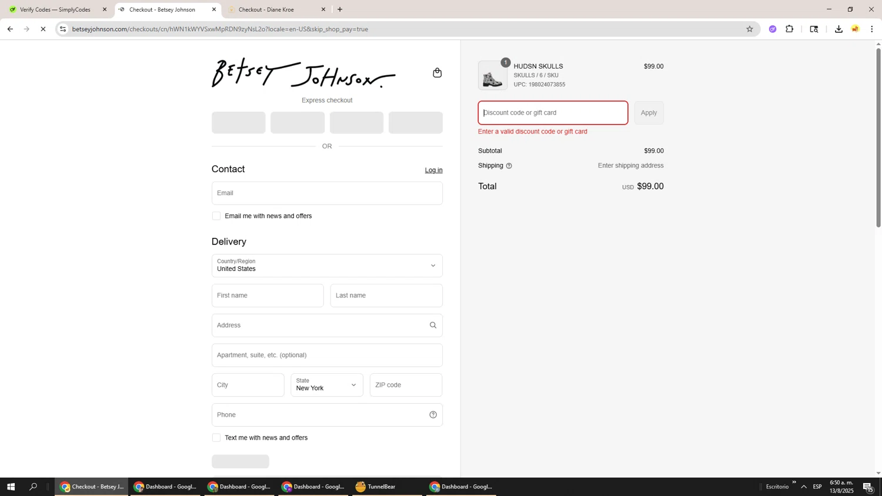This screenshot has width=882, height=496.
Task: Click the yellow profile avatar icon
Action: [856, 29]
